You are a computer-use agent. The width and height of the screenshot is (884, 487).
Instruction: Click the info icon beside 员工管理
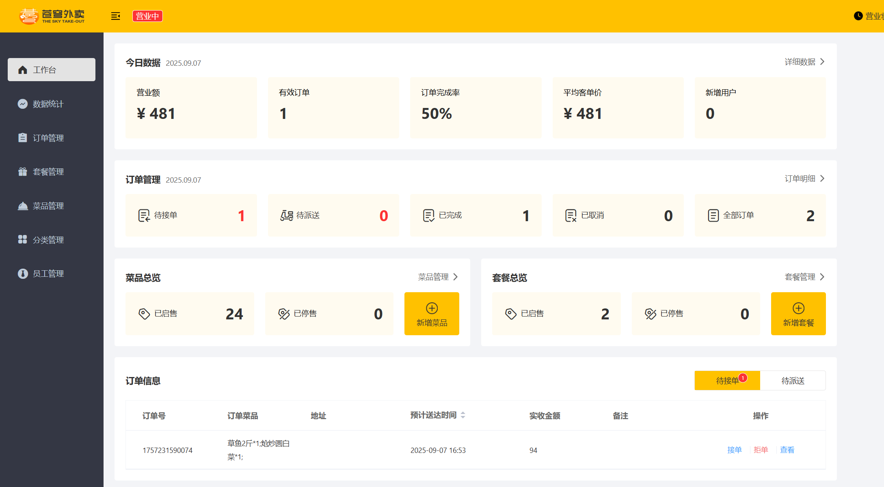[23, 274]
